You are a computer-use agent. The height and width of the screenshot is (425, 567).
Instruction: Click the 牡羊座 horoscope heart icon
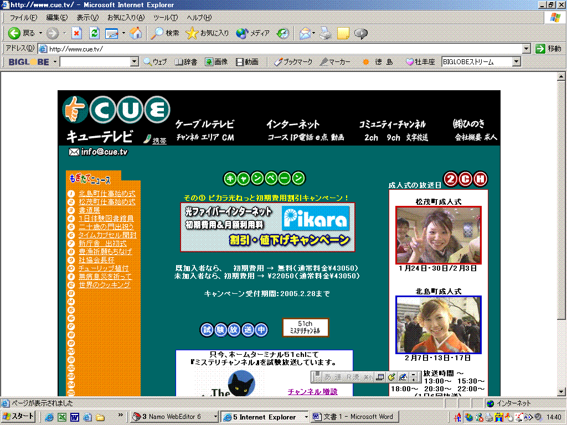click(x=409, y=62)
